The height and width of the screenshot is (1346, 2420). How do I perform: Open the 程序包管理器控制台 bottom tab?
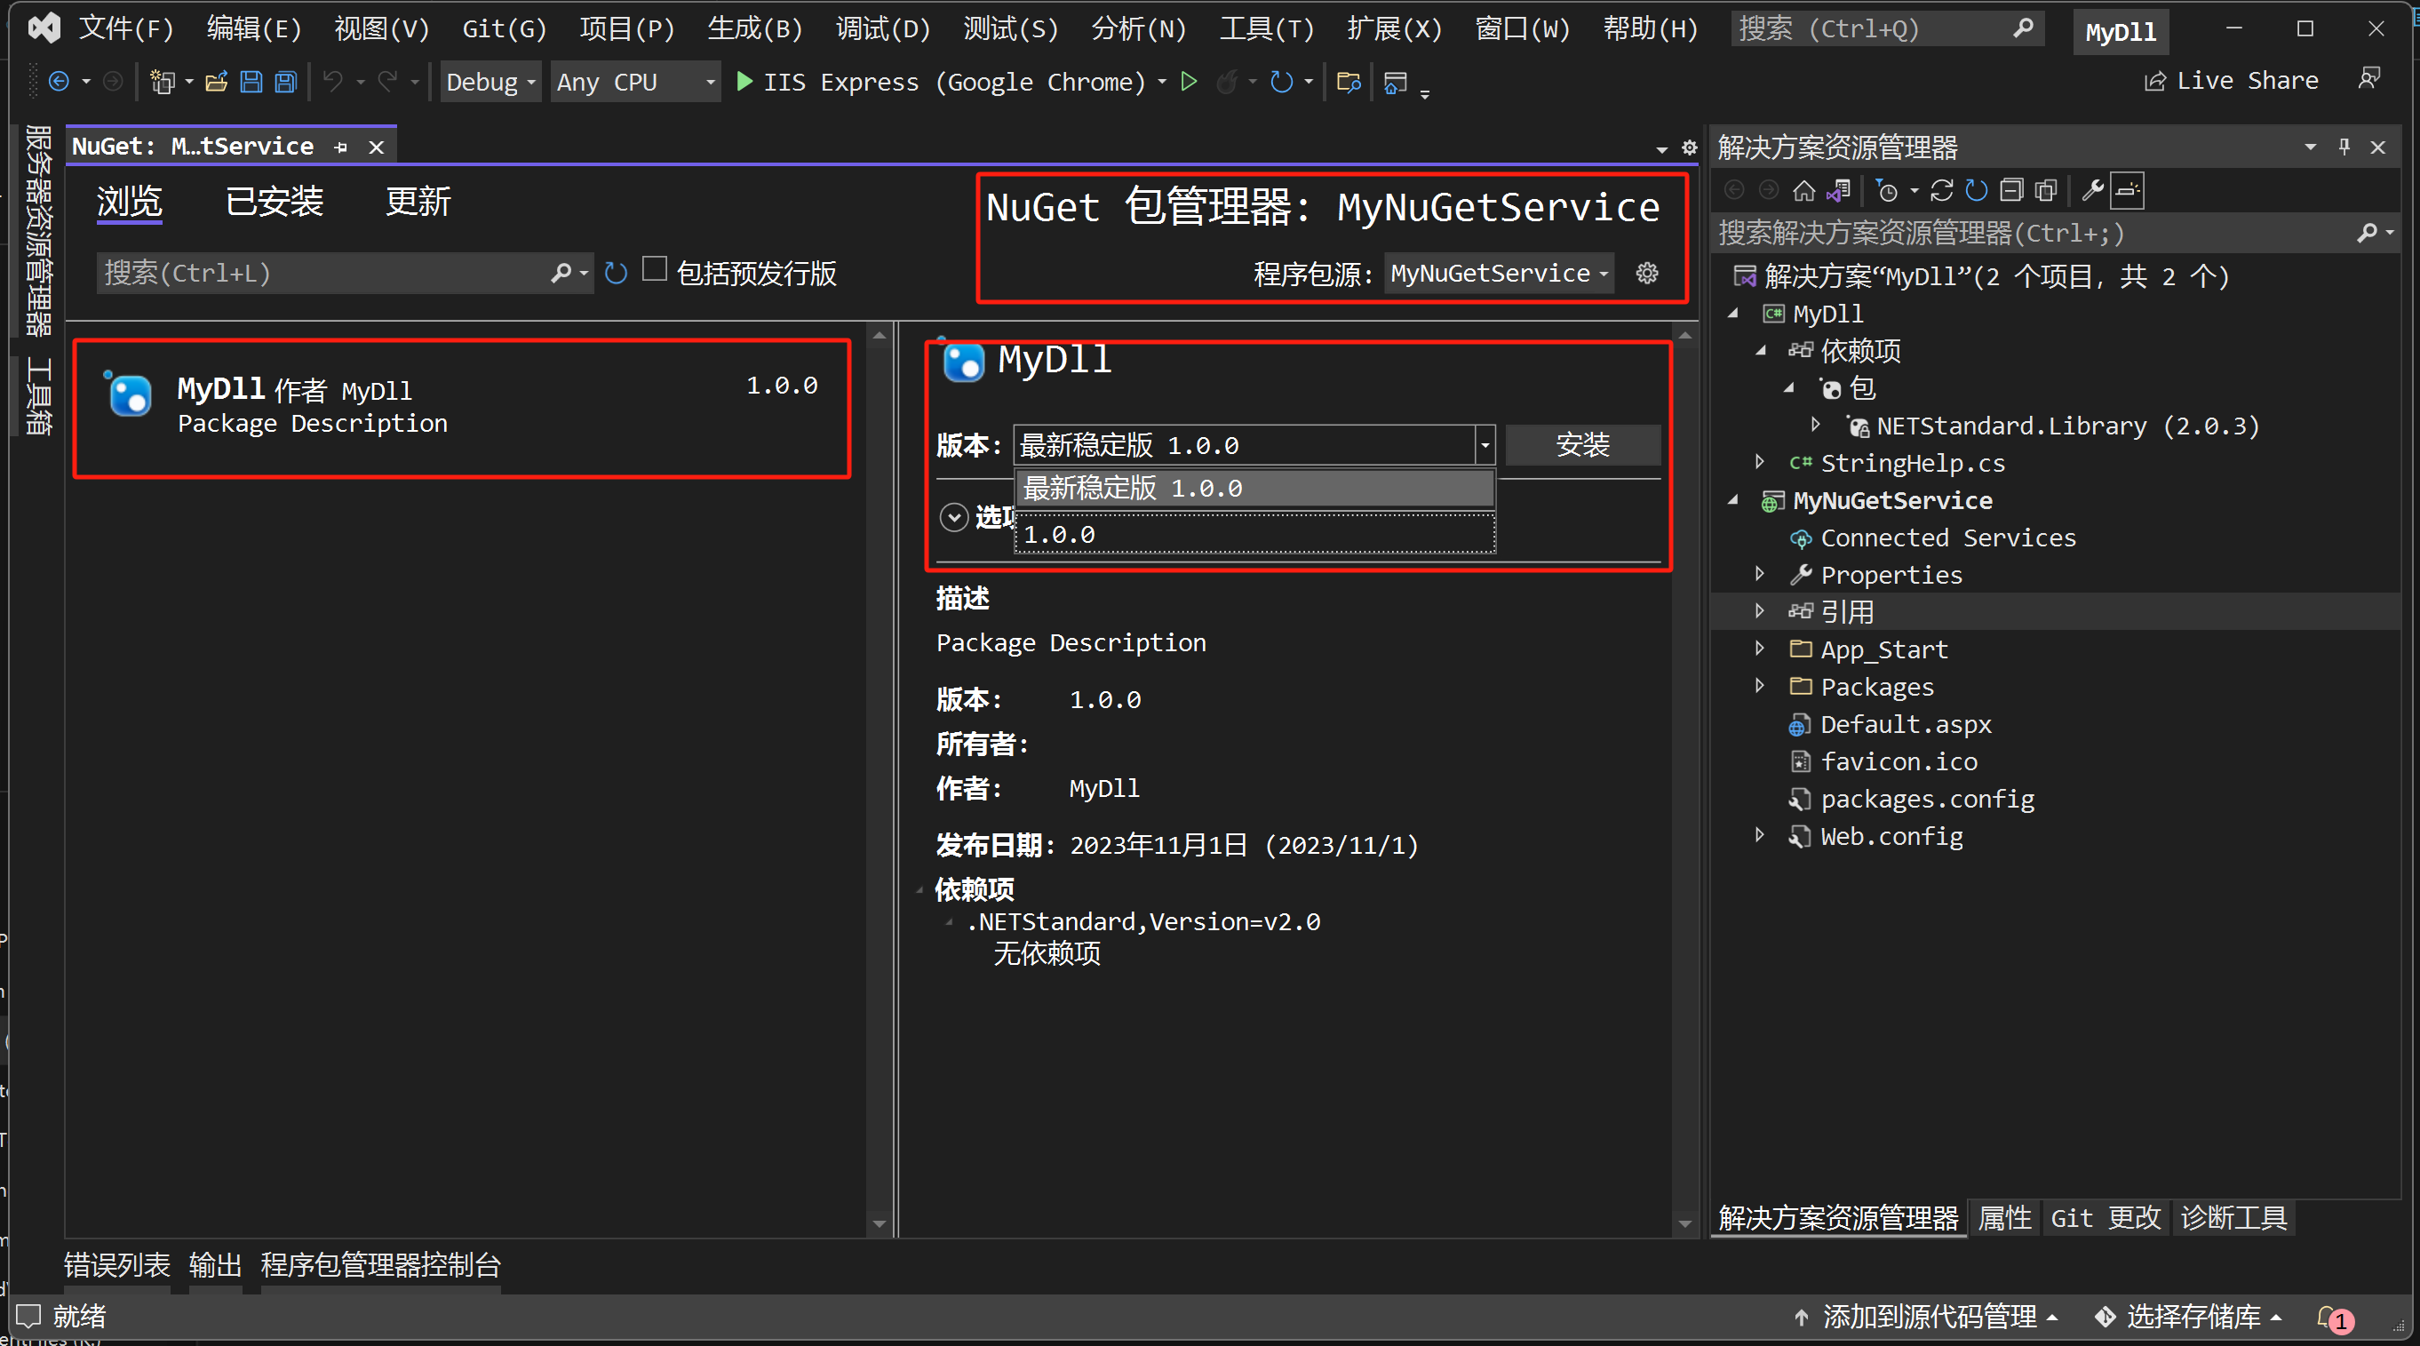pos(380,1265)
